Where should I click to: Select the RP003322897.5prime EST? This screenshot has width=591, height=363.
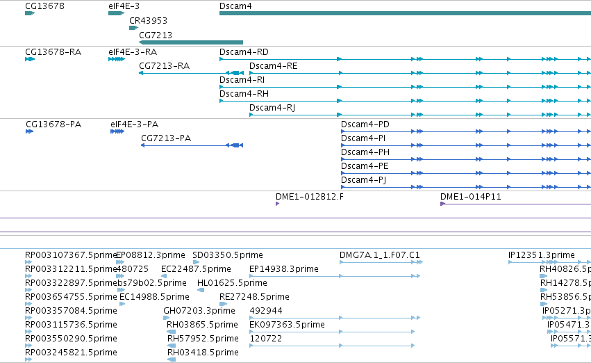pyautogui.click(x=28, y=290)
